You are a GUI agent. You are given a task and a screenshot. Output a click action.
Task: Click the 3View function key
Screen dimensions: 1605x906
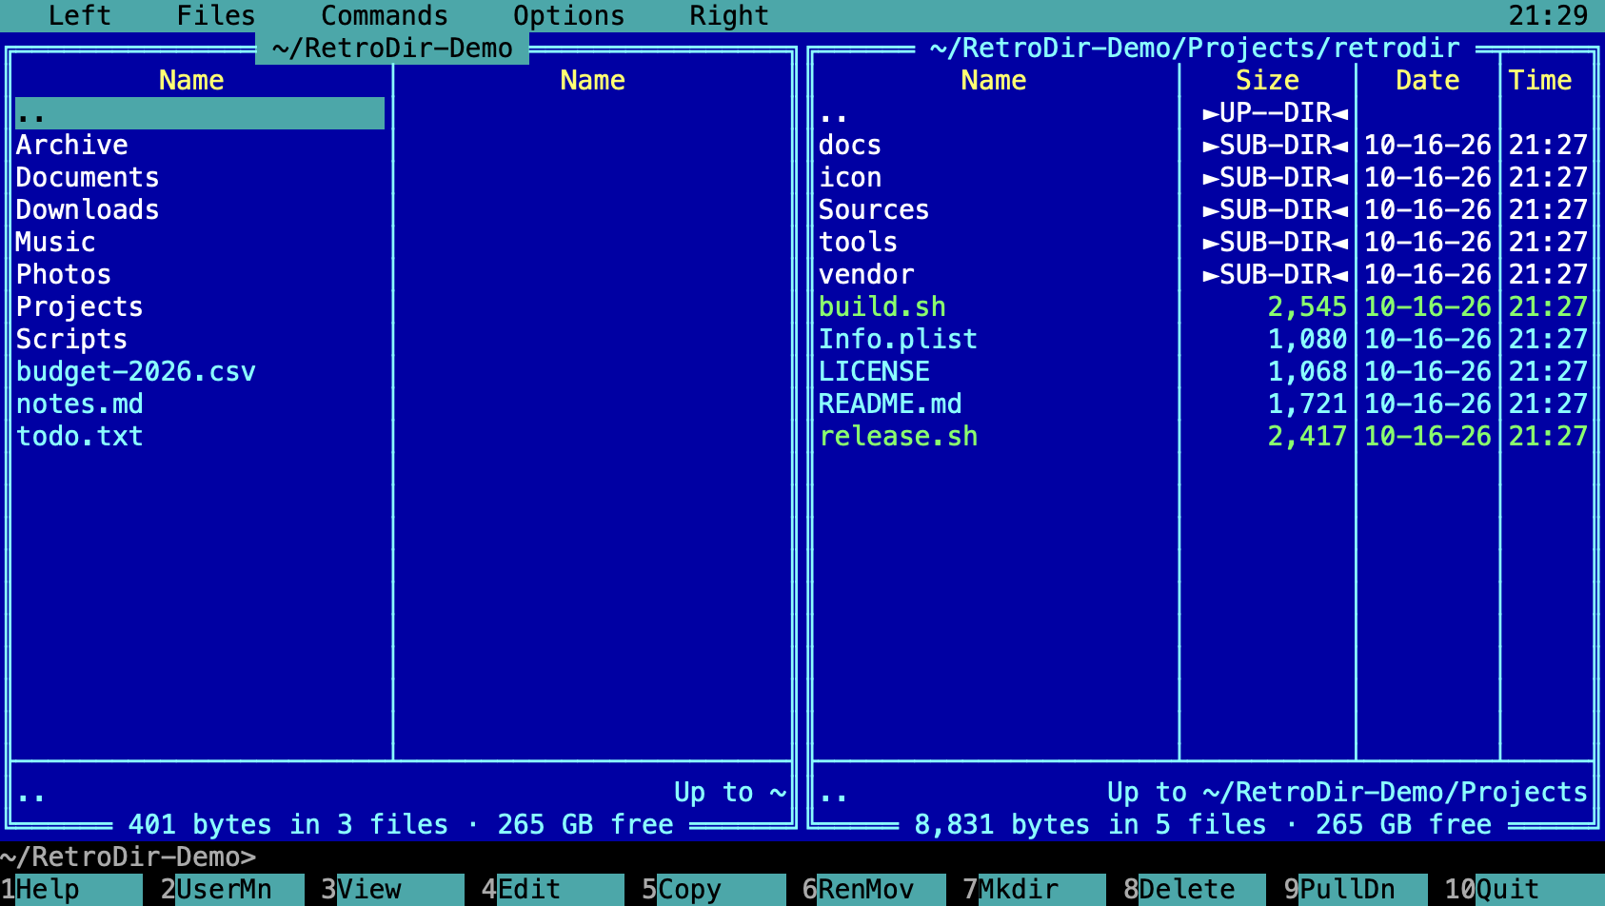point(392,889)
